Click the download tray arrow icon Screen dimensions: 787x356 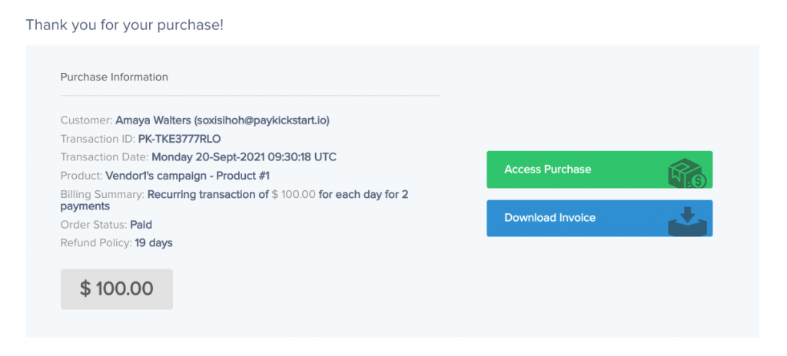(x=687, y=219)
